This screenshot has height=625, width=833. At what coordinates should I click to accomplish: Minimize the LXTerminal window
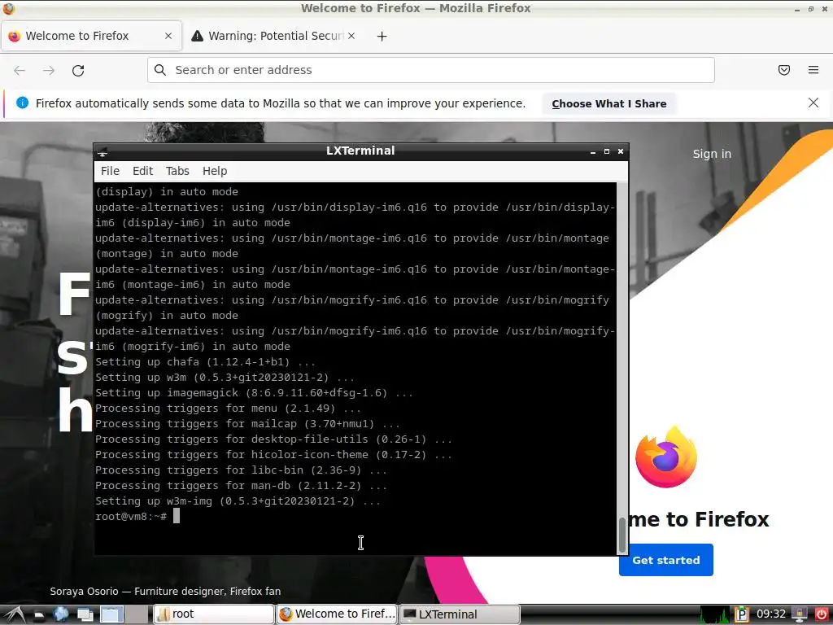point(593,151)
